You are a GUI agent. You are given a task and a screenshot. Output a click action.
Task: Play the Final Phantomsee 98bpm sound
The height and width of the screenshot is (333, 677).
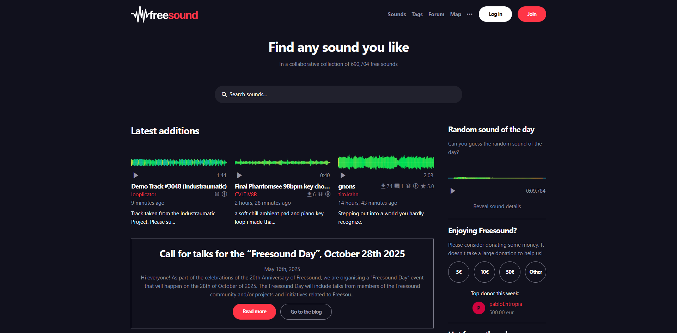(x=239, y=175)
